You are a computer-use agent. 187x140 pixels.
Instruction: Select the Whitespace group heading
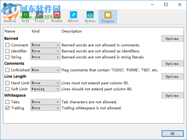(15, 95)
